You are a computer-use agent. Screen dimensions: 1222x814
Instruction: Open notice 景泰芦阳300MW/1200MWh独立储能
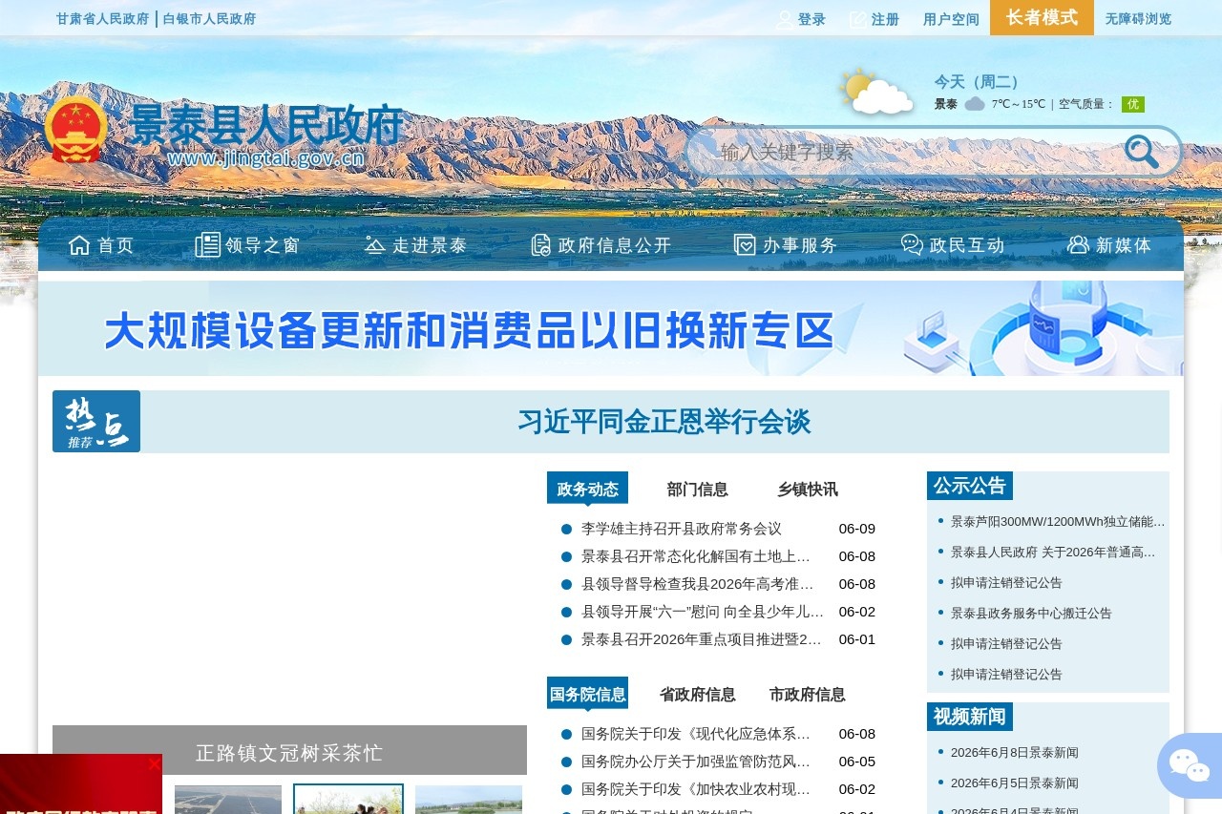click(1058, 521)
